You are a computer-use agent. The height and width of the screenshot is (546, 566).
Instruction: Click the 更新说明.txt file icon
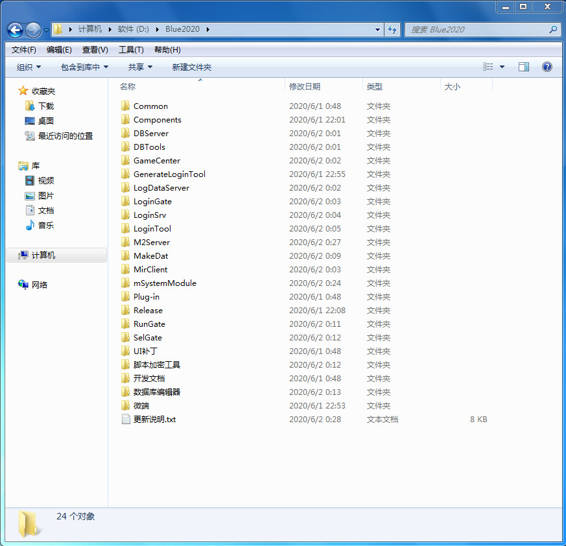tap(126, 420)
